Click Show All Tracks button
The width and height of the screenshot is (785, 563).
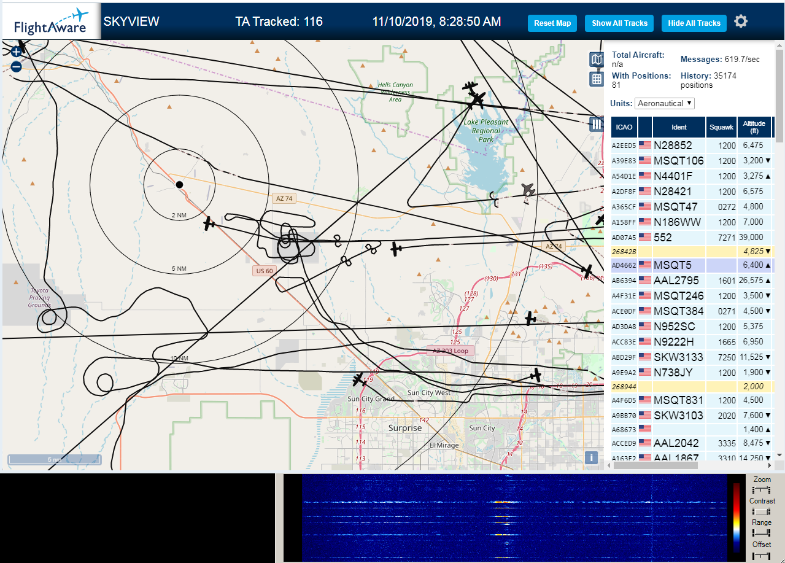pyautogui.click(x=619, y=23)
